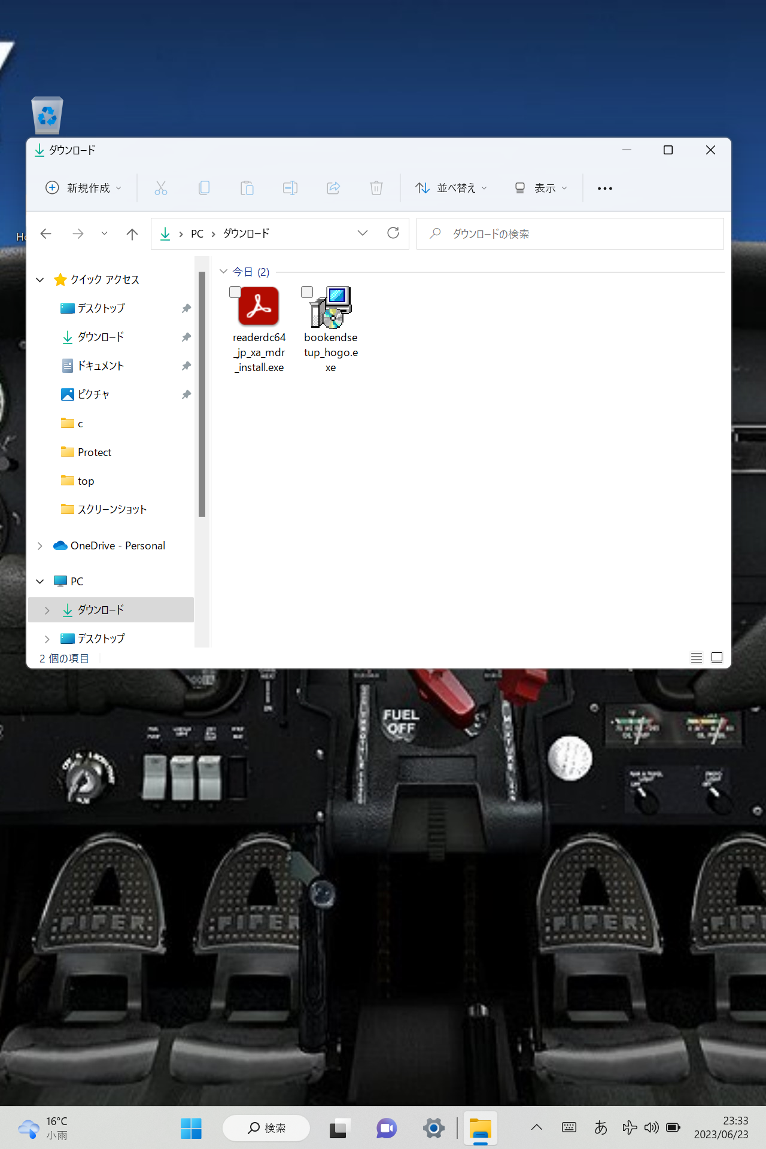Open the Protect folder in sidebar

click(x=94, y=452)
